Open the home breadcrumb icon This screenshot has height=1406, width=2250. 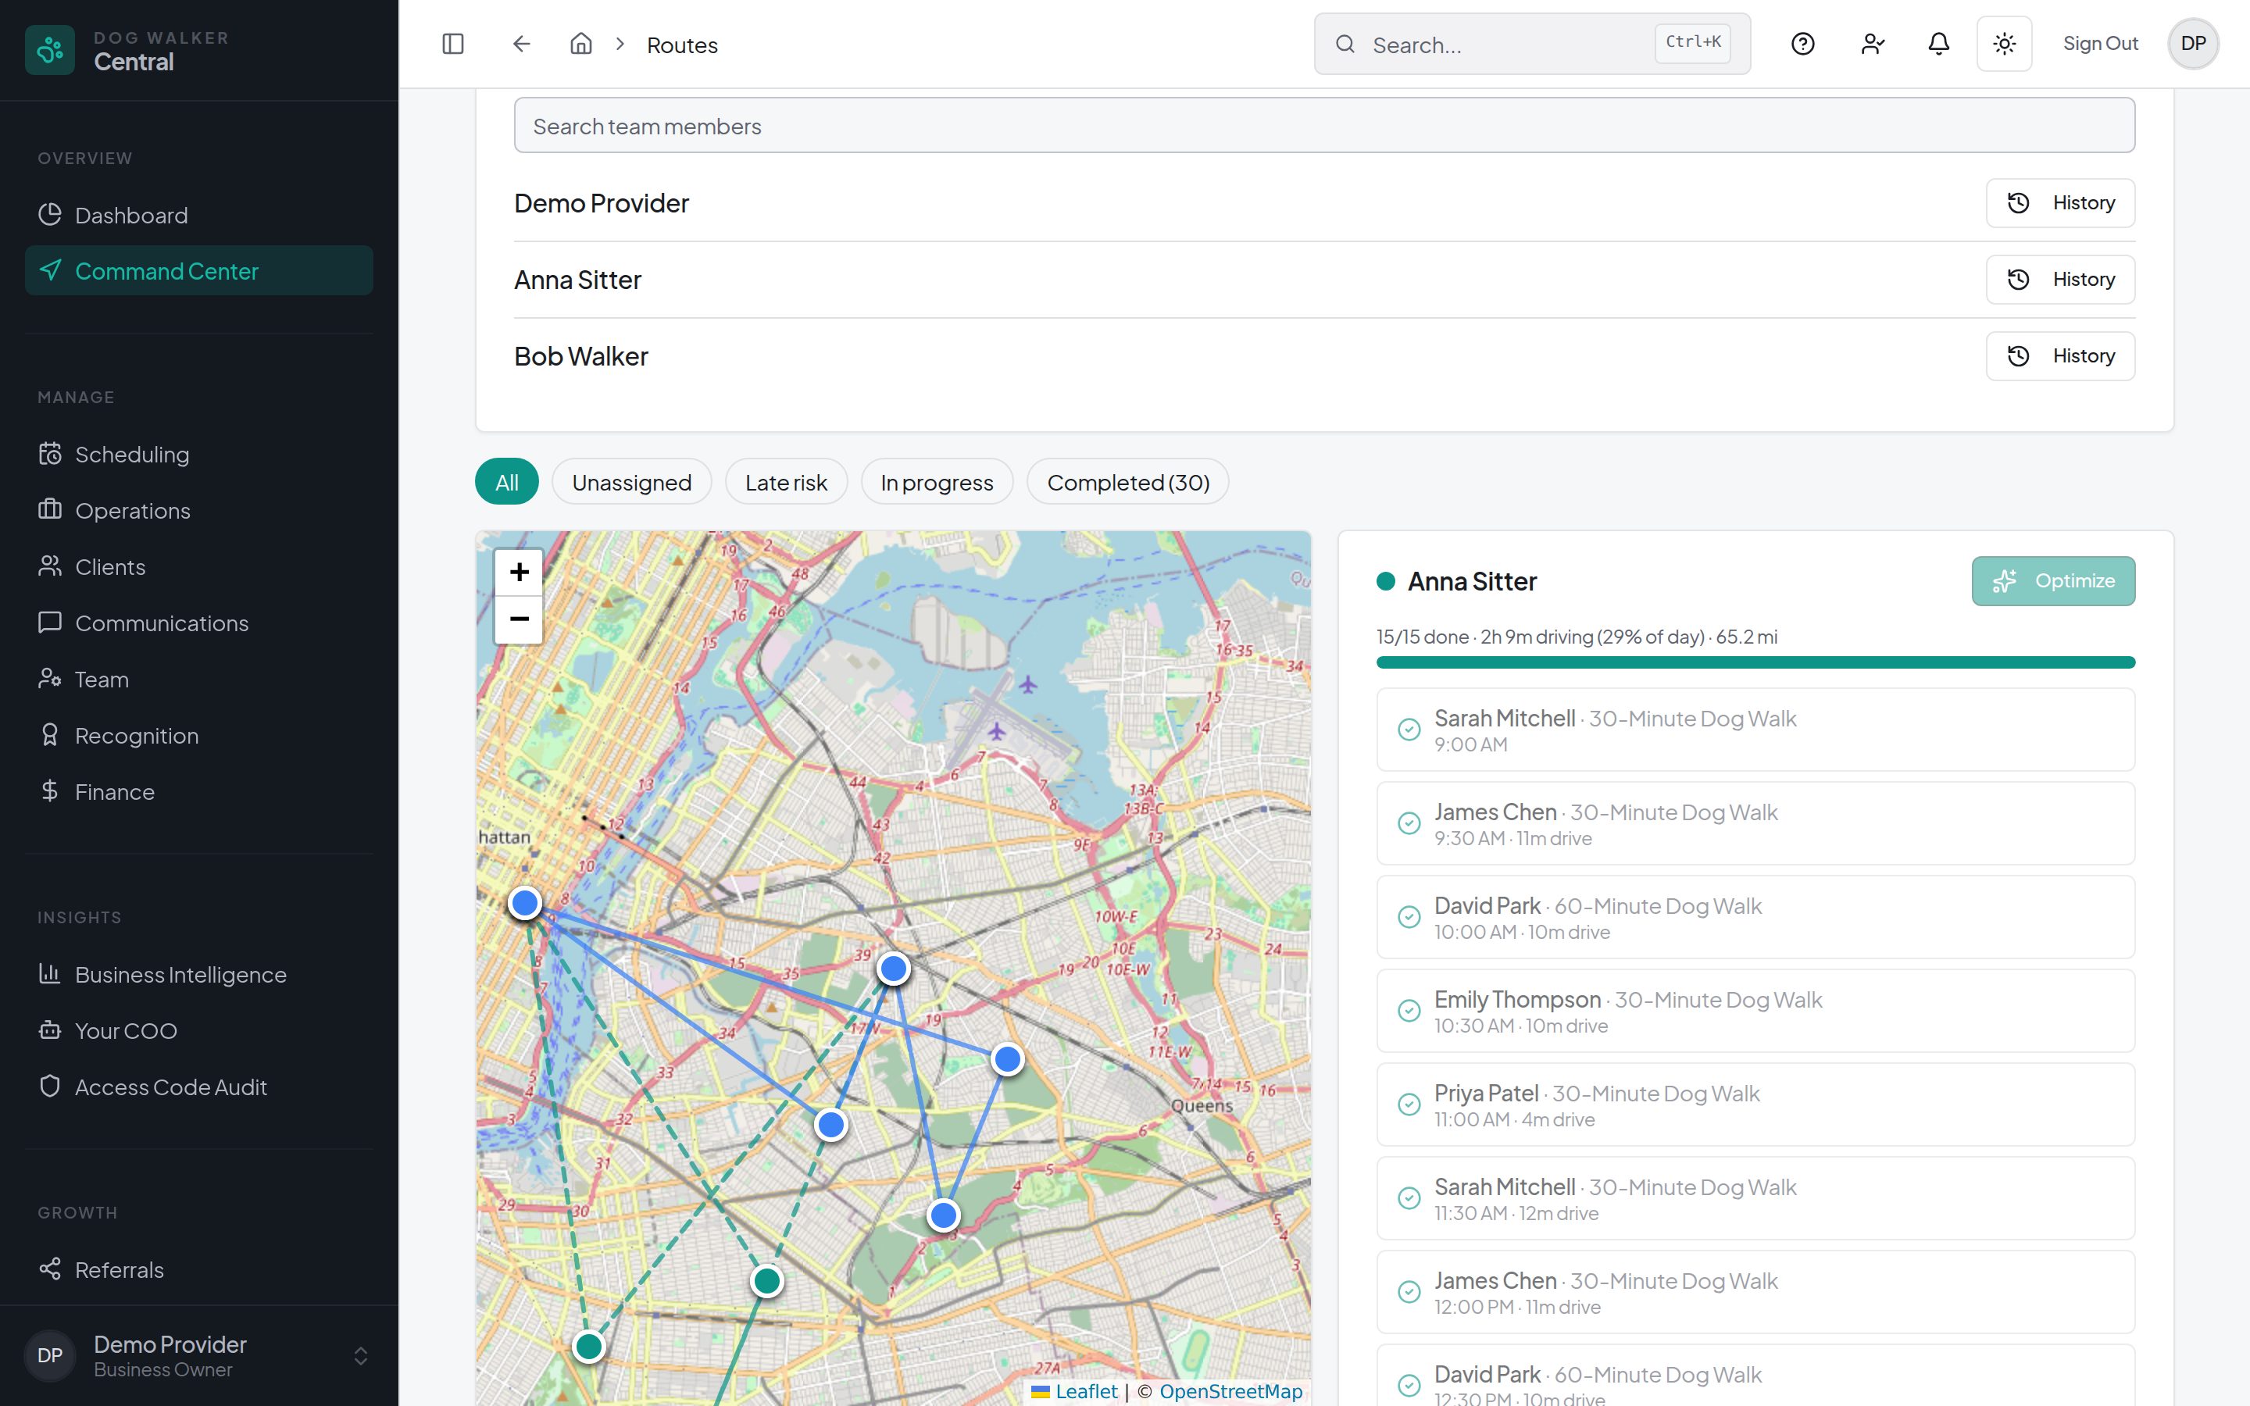click(581, 44)
